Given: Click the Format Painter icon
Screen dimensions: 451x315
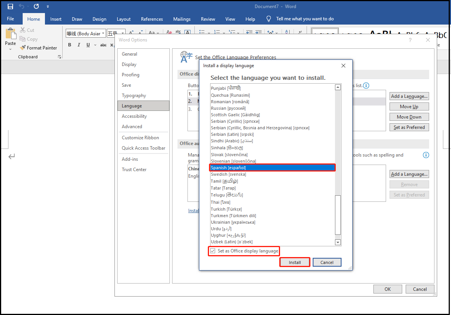Looking at the screenshot, I should point(22,48).
